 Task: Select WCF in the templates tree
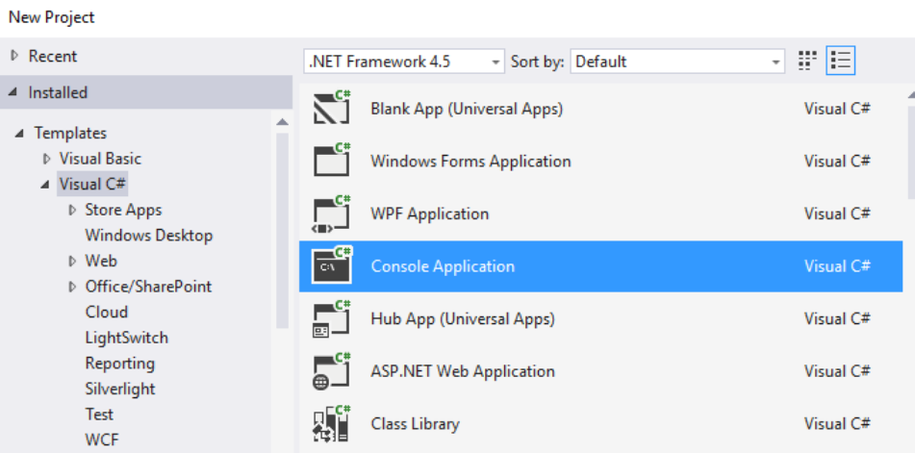coord(102,440)
